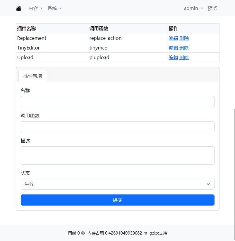Viewport: 235px width, 241px height.
Task: Select the 插件新增 tab
Action: point(32,76)
